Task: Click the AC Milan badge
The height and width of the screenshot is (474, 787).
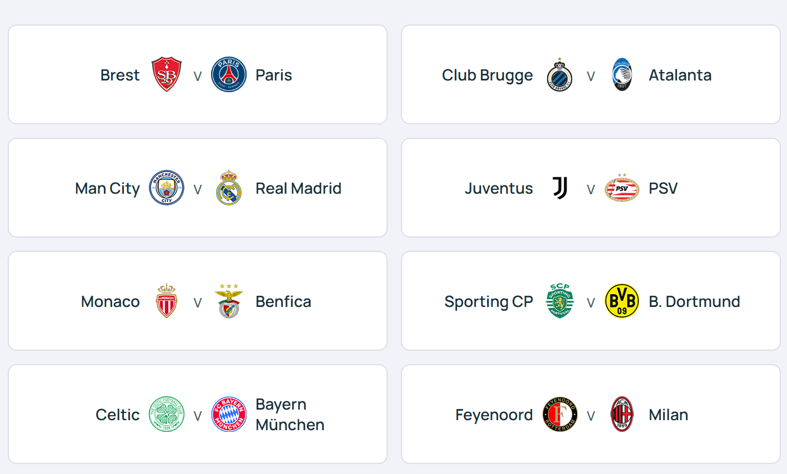Action: pyautogui.click(x=622, y=414)
